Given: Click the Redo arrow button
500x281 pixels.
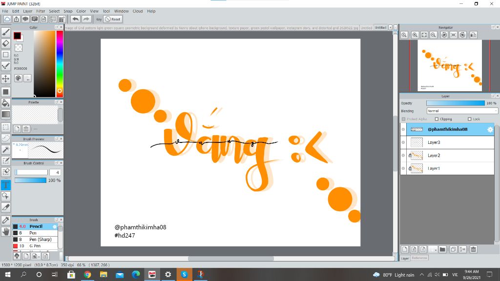Looking at the screenshot, I should [86, 19].
